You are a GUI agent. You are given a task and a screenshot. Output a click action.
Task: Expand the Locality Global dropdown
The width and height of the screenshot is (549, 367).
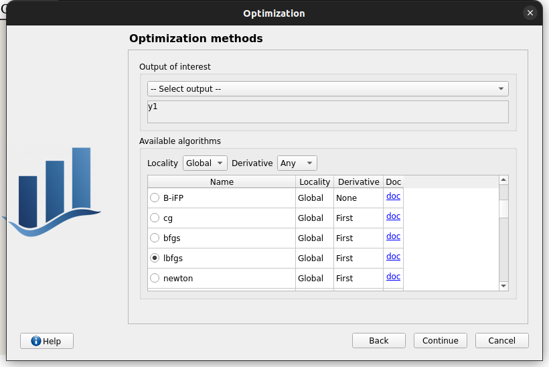pos(204,163)
